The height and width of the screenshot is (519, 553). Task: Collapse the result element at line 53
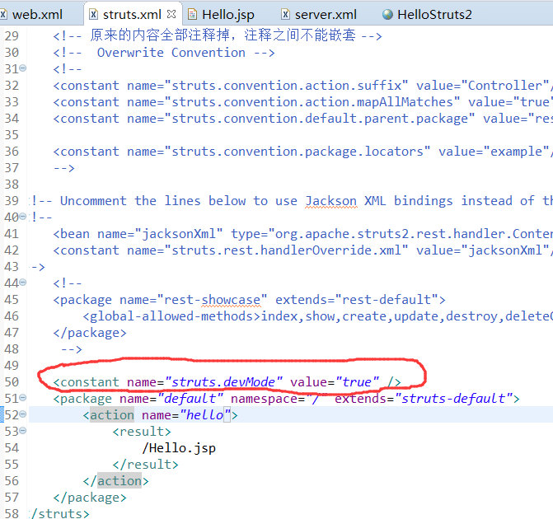[23, 430]
